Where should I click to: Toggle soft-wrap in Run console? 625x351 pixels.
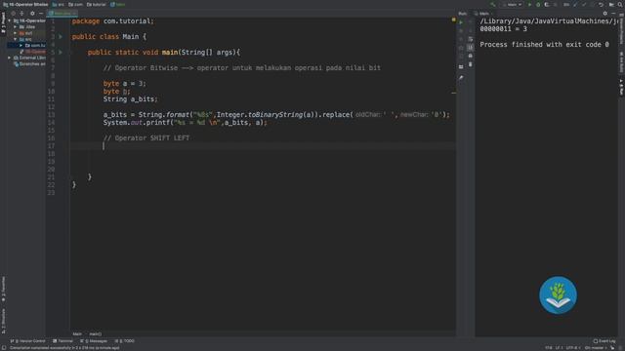pyautogui.click(x=471, y=39)
